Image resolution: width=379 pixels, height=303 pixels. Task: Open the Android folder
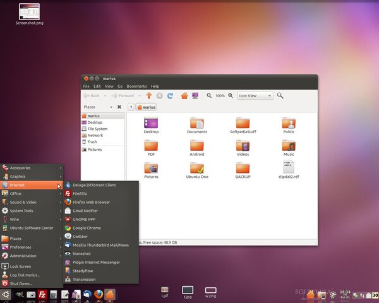click(197, 148)
